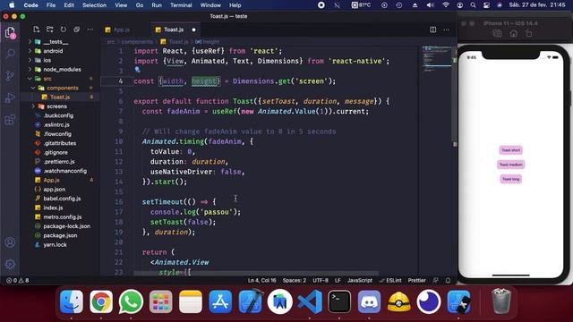Open babel.config.js in the explorer

pos(62,199)
